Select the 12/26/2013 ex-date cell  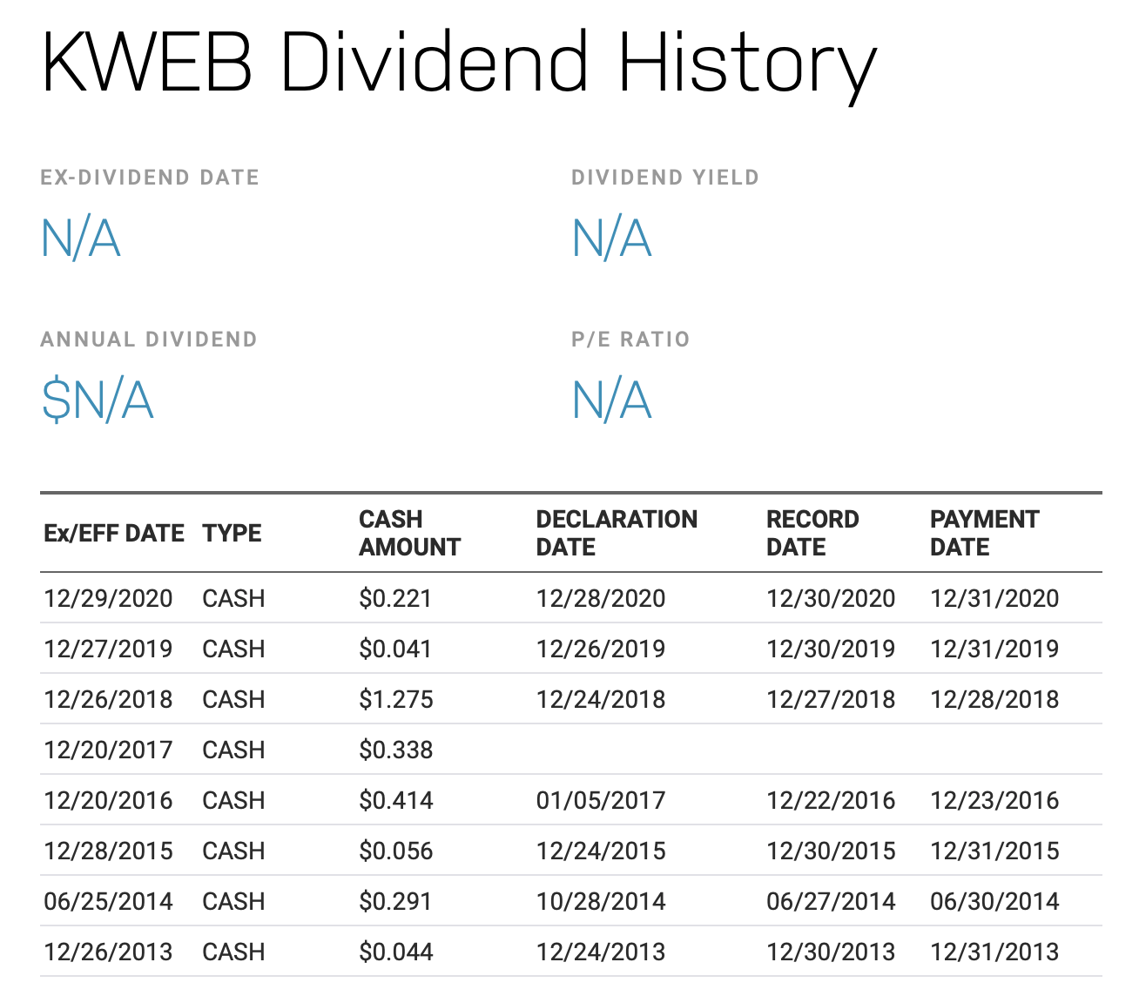[108, 952]
